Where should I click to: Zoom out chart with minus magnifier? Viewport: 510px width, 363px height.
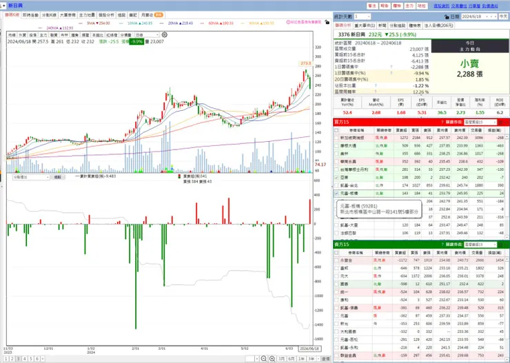click(x=264, y=359)
